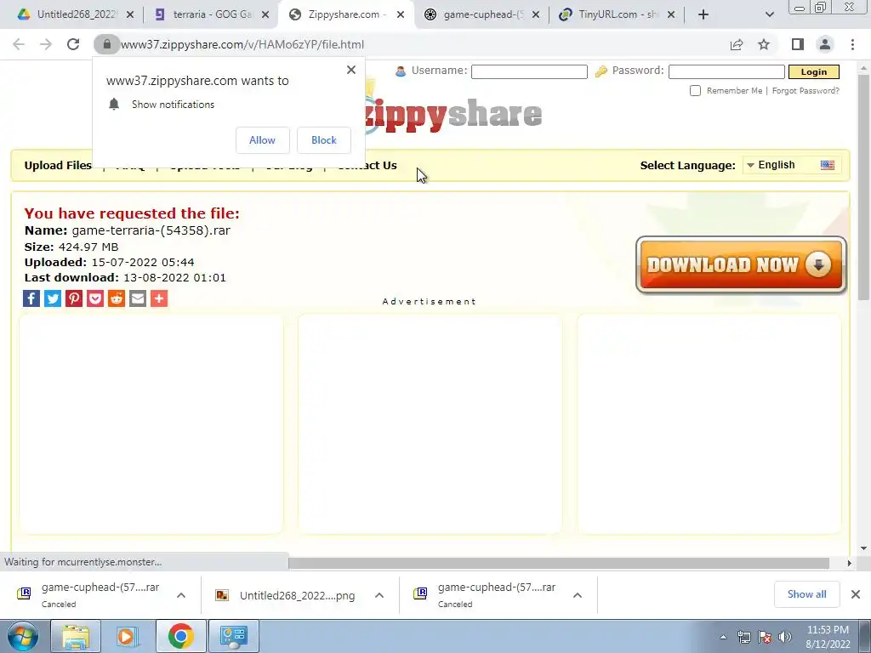Click the horizontal page scrollbar
This screenshot has height=653, width=871.
click(558, 563)
